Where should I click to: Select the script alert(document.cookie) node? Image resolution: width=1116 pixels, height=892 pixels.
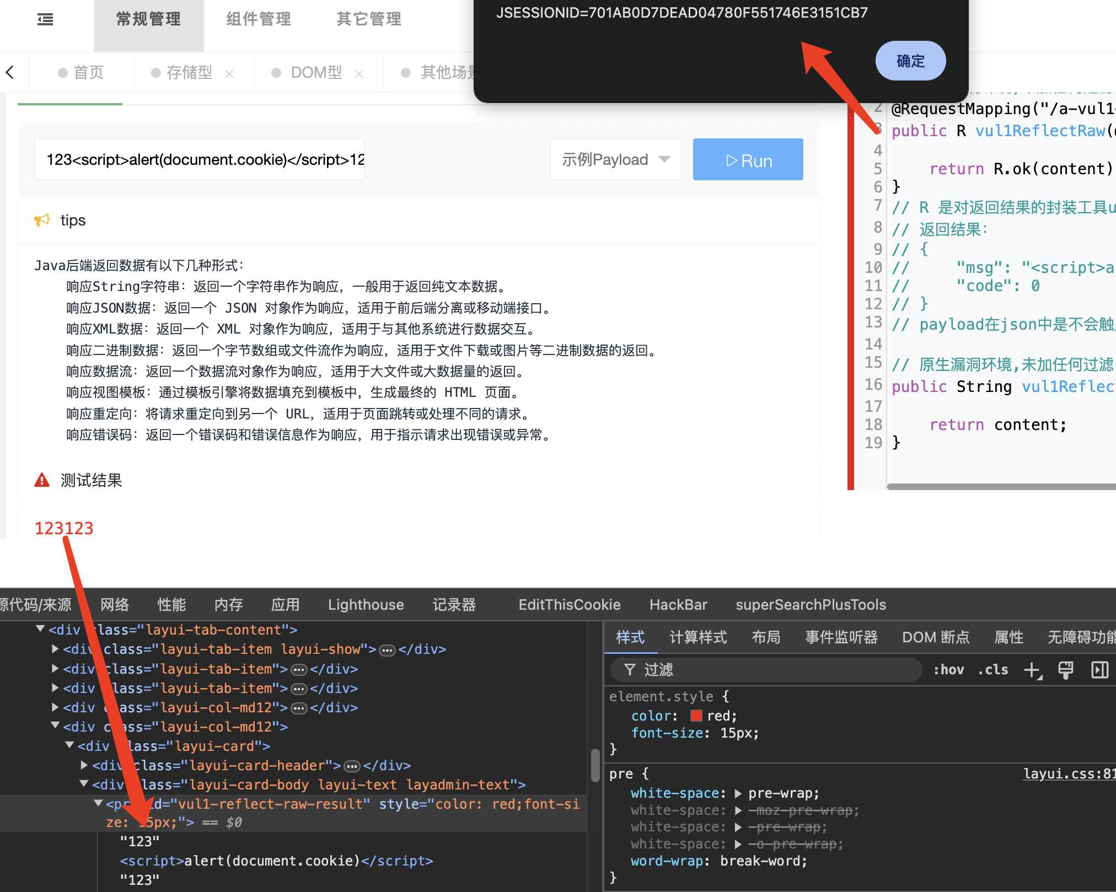click(276, 861)
